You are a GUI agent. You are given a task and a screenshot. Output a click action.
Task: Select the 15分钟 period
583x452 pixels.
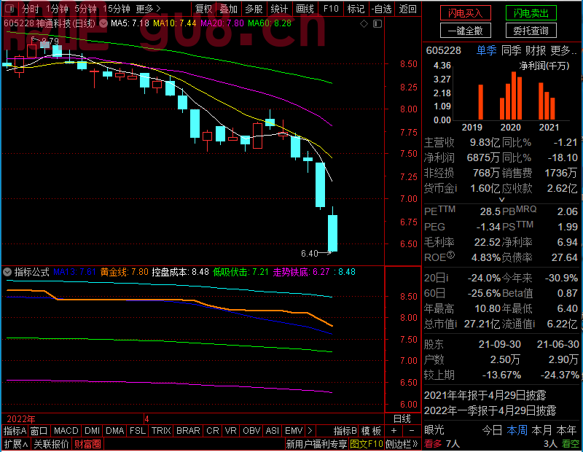click(x=117, y=9)
